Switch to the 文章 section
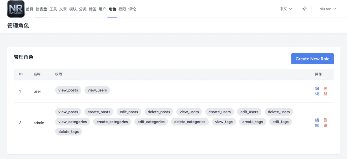Viewport: 347px width, 159px height. click(63, 9)
